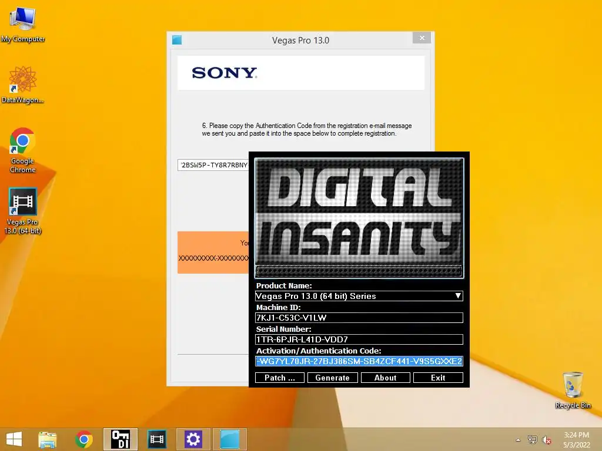Screen dimensions: 602x451
Task: Open the Product Name dropdown in keygen
Action: pyautogui.click(x=359, y=296)
